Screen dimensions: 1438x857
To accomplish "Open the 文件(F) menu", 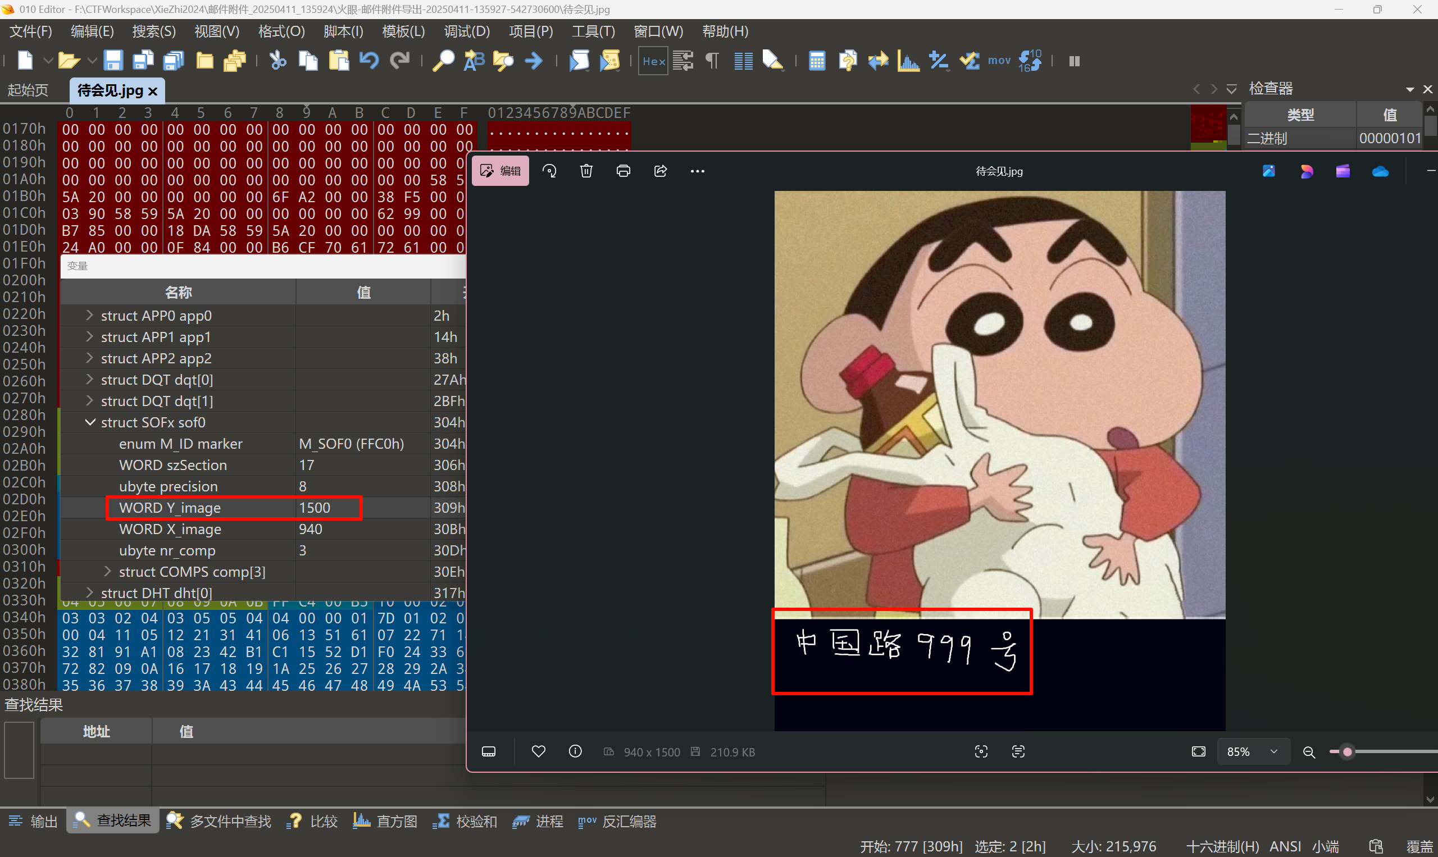I will pos(30,31).
